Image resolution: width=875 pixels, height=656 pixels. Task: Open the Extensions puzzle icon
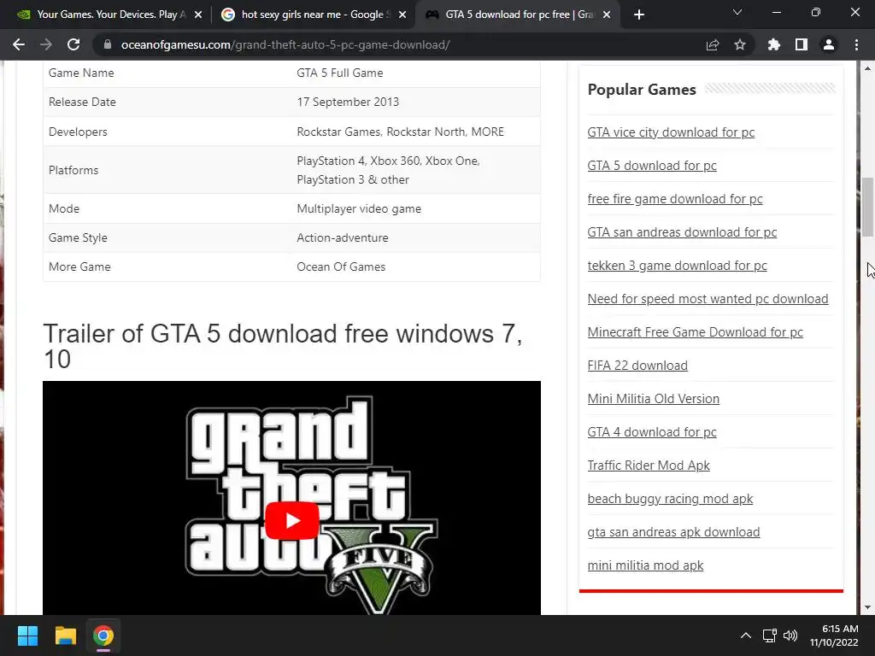click(774, 44)
